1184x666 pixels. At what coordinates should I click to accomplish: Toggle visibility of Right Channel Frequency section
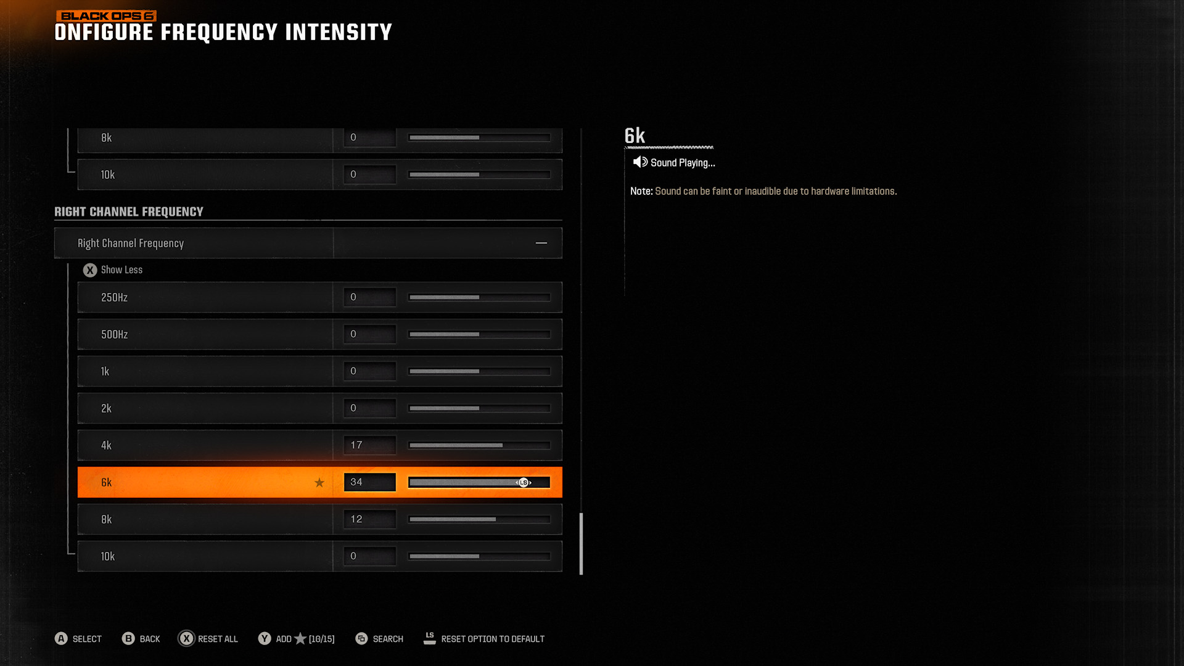541,243
